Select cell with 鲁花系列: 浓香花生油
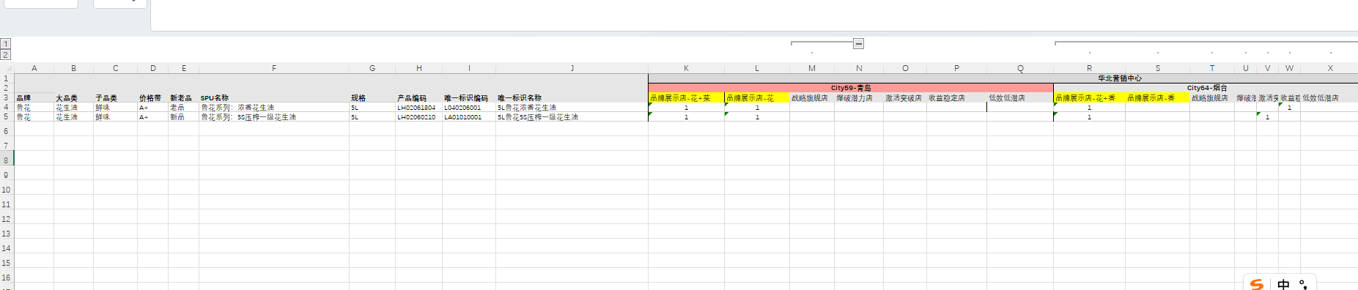This screenshot has height=290, width=1358. [x=274, y=107]
